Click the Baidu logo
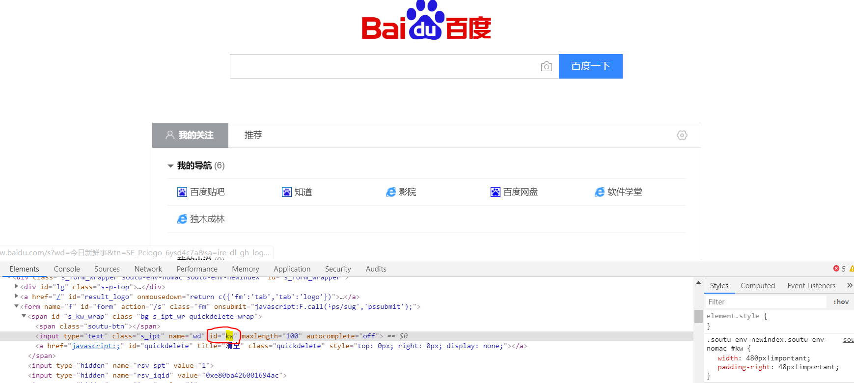 pyautogui.click(x=426, y=21)
